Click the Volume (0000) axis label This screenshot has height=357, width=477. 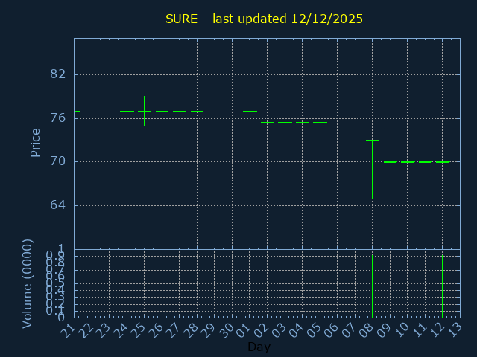tap(28, 283)
